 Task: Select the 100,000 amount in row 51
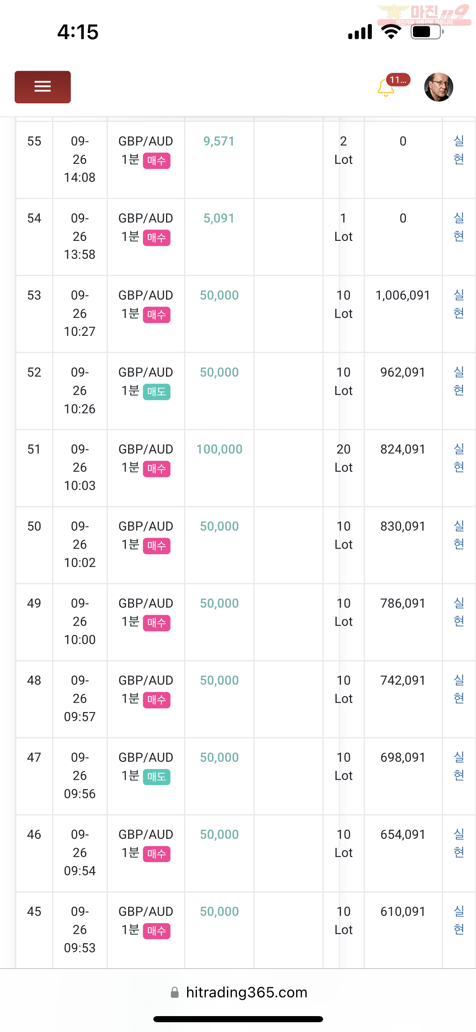pyautogui.click(x=219, y=449)
